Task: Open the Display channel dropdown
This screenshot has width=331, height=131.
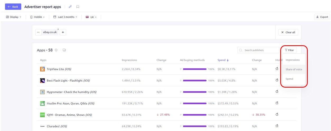Action: 13,17
